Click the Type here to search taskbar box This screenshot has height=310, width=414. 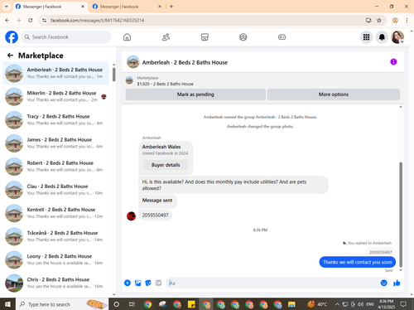coord(62,304)
